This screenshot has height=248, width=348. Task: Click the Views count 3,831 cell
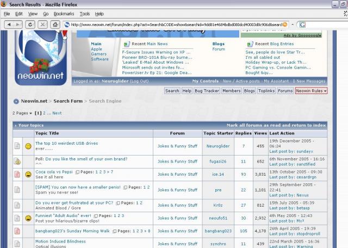tap(260, 174)
